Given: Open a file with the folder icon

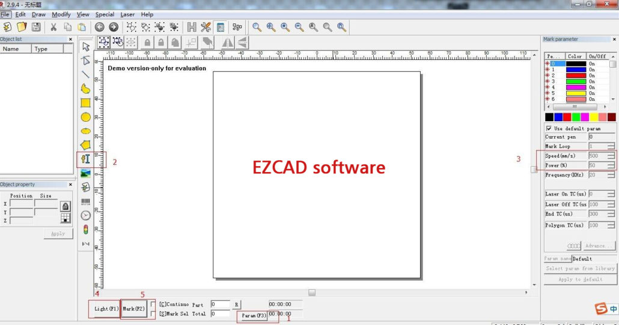Looking at the screenshot, I should click(22, 27).
